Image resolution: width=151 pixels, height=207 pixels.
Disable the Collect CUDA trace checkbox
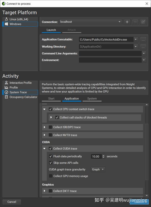coord(50,148)
